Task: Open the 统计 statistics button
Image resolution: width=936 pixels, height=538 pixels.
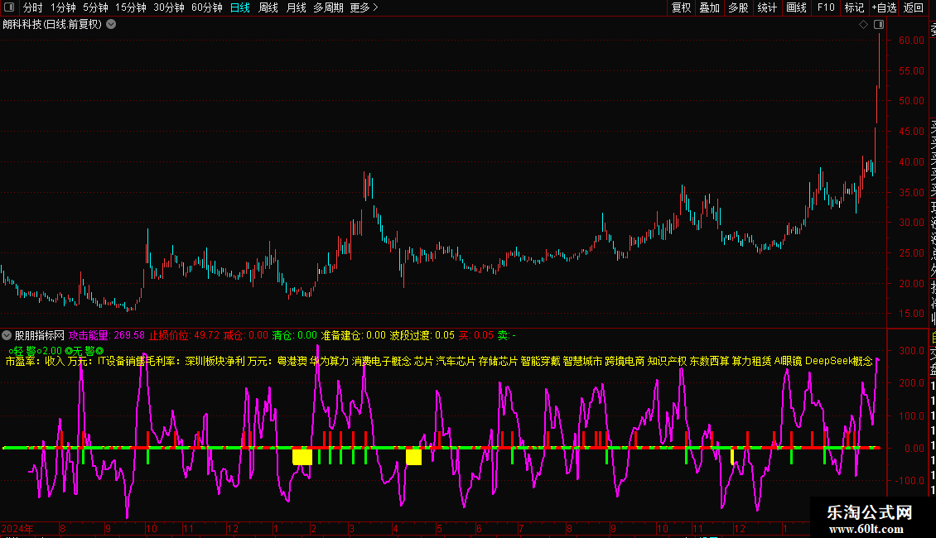Action: tap(767, 7)
